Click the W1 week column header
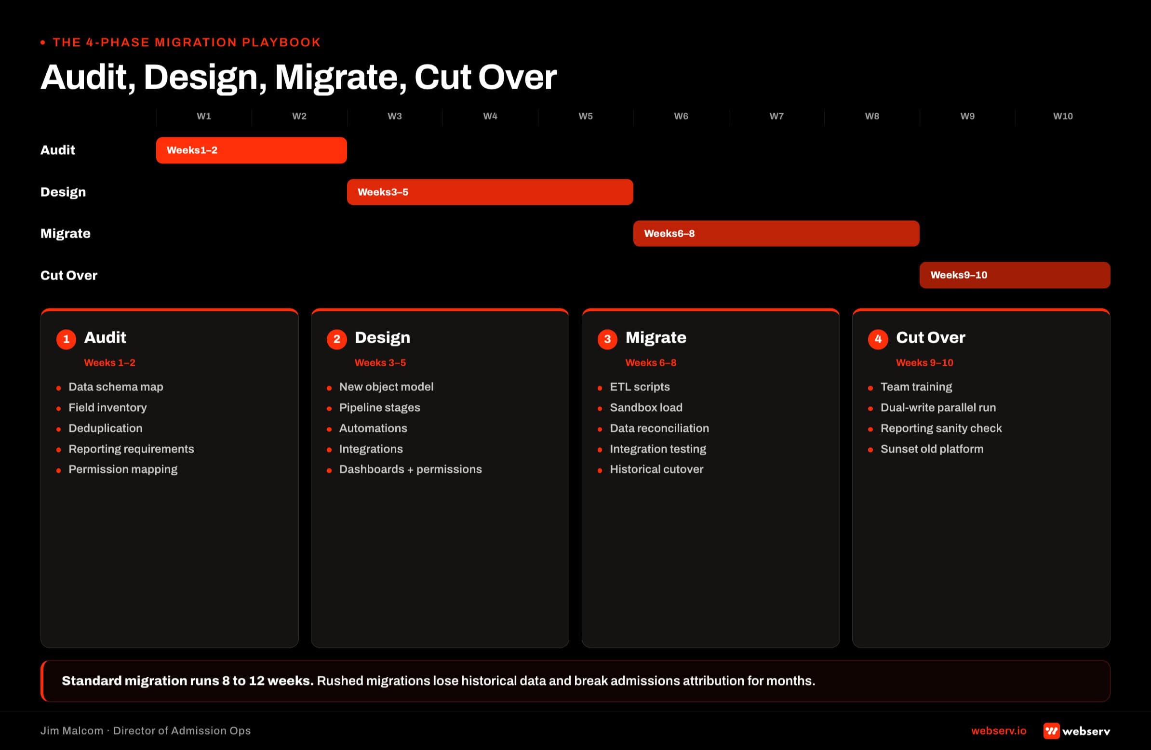Viewport: 1151px width, 750px height. pos(204,116)
